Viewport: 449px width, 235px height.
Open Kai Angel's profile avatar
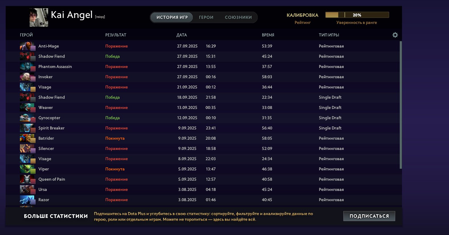coord(39,17)
